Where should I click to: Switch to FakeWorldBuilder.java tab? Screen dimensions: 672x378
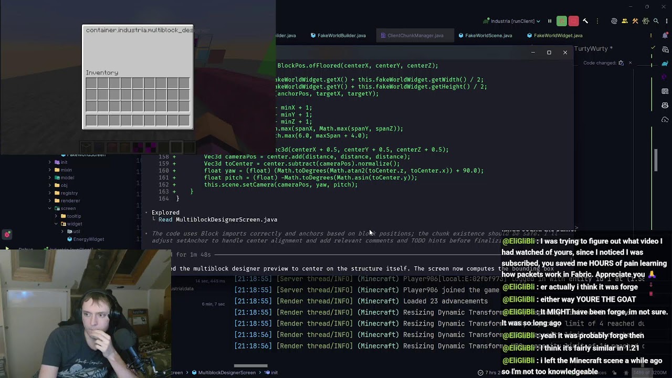338,36
